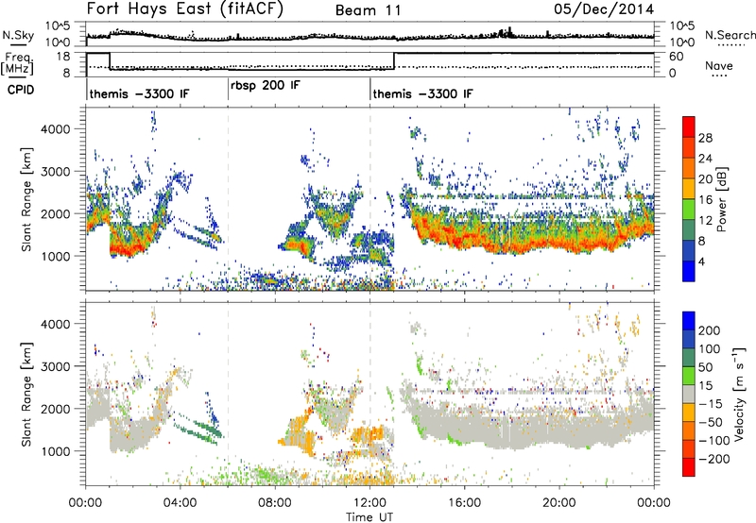Click the 'Slant Range [km]' label of power panel
Image resolution: width=756 pixels, height=523 pixels.
(x=26, y=199)
